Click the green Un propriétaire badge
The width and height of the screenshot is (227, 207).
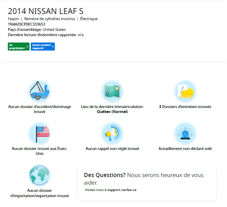pyautogui.click(x=18, y=47)
